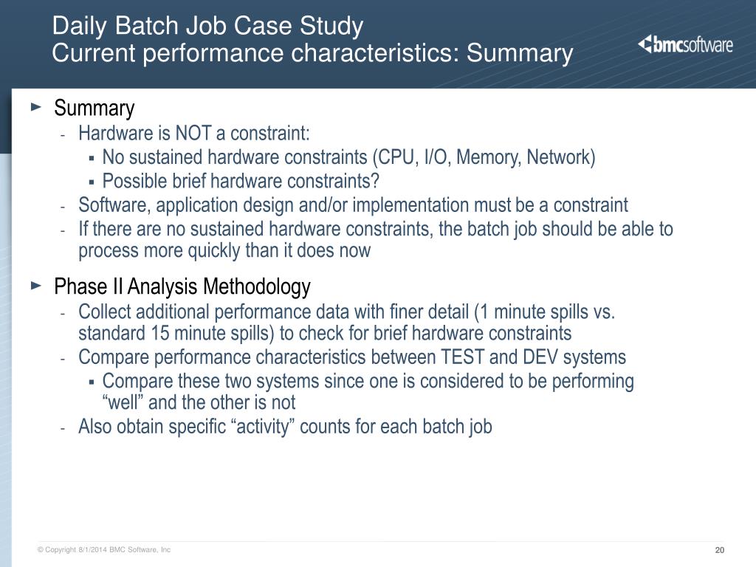Click the 'Current performance characteristics: Summary' subtitle

point(312,53)
